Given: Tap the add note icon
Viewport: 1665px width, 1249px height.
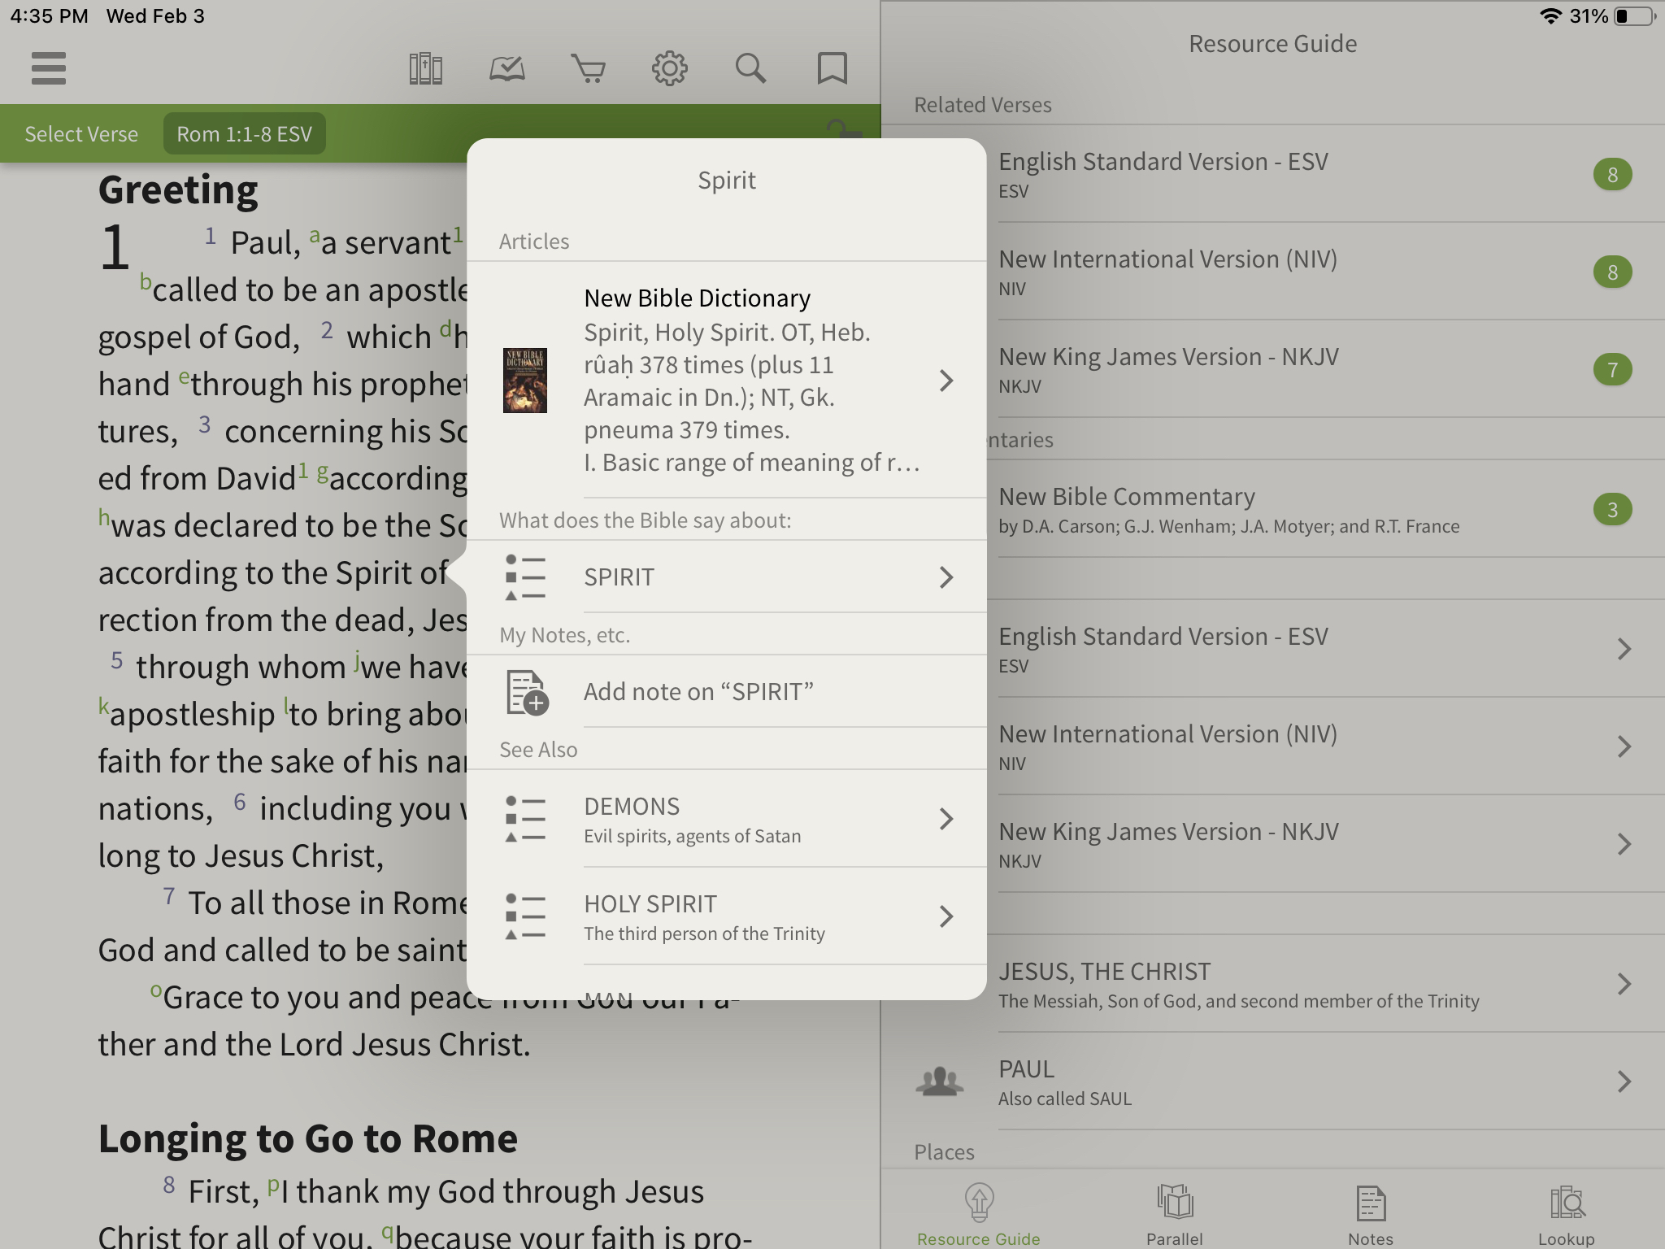Looking at the screenshot, I should click(x=527, y=692).
